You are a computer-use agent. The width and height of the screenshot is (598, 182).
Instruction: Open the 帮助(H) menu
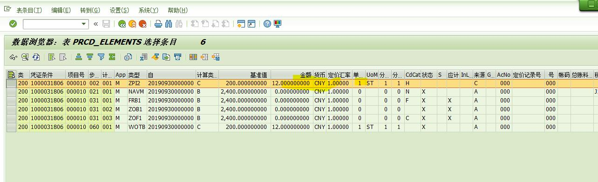(178, 10)
